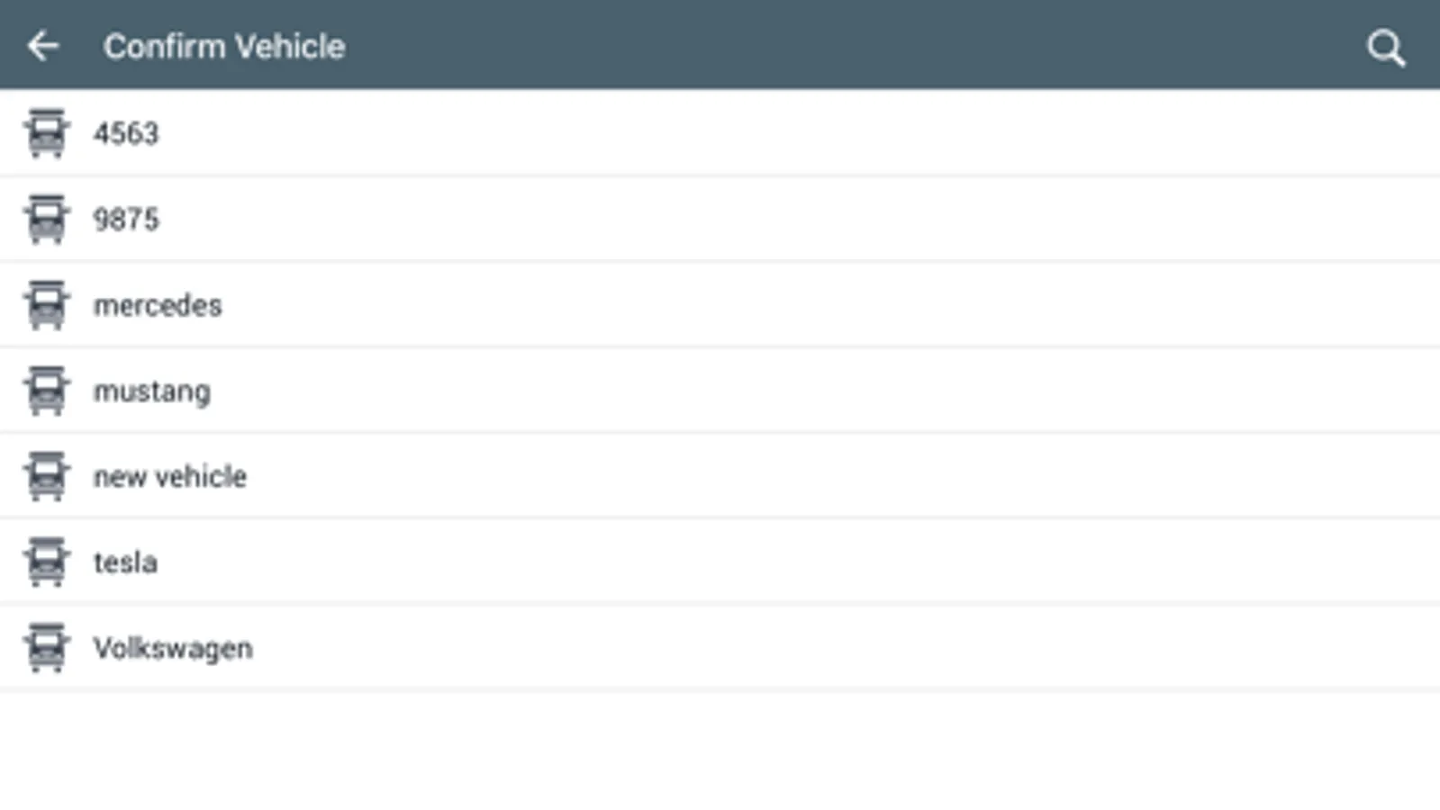Click the blank right side of tesla row
Image resolution: width=1440 pixels, height=810 pixels.
[1081, 562]
